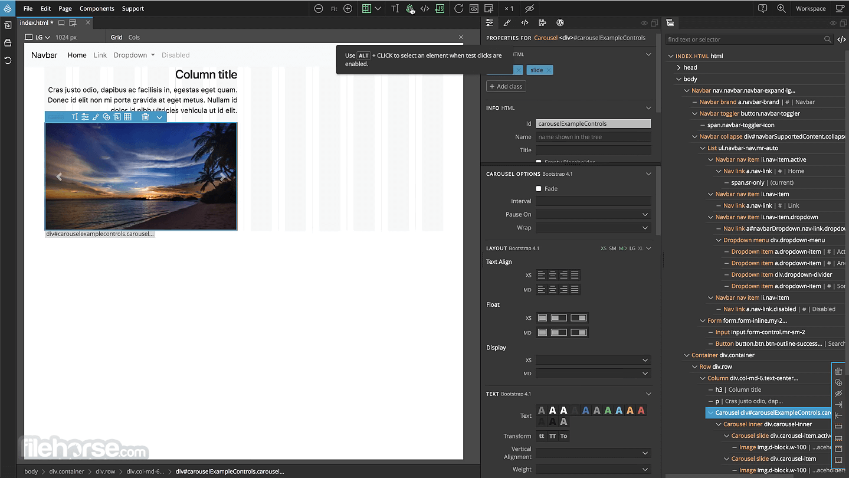Open the Element properties sliders tab icon
849x478 pixels.
pyautogui.click(x=489, y=23)
